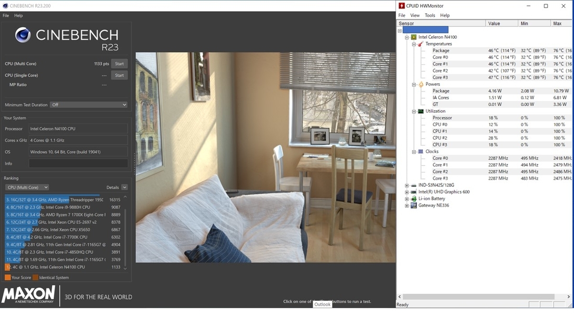Click the orange Your Score legend swatch
The width and height of the screenshot is (574, 323).
[x=8, y=278]
